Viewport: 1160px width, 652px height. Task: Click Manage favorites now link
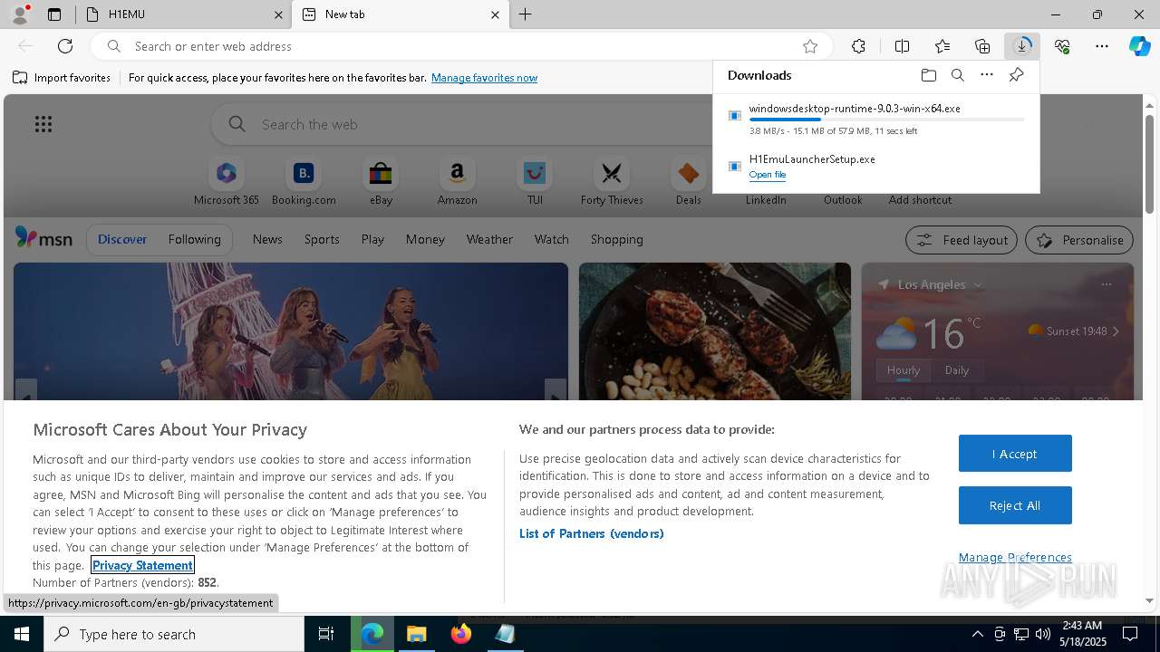click(484, 78)
